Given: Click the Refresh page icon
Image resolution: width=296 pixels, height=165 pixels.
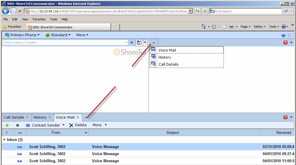Looking at the screenshot, I should point(197,11).
